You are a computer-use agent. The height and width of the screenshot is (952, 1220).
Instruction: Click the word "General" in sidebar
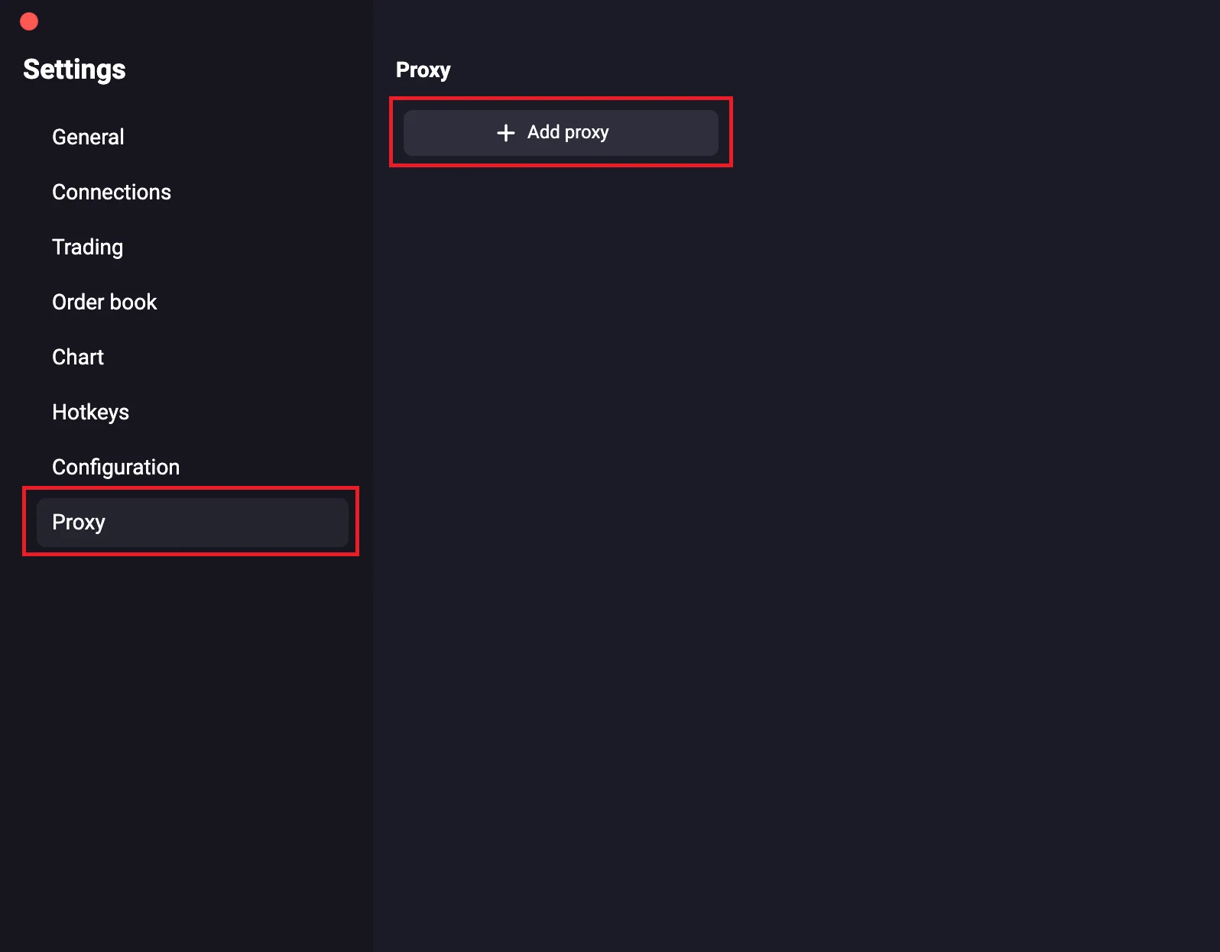coord(88,138)
